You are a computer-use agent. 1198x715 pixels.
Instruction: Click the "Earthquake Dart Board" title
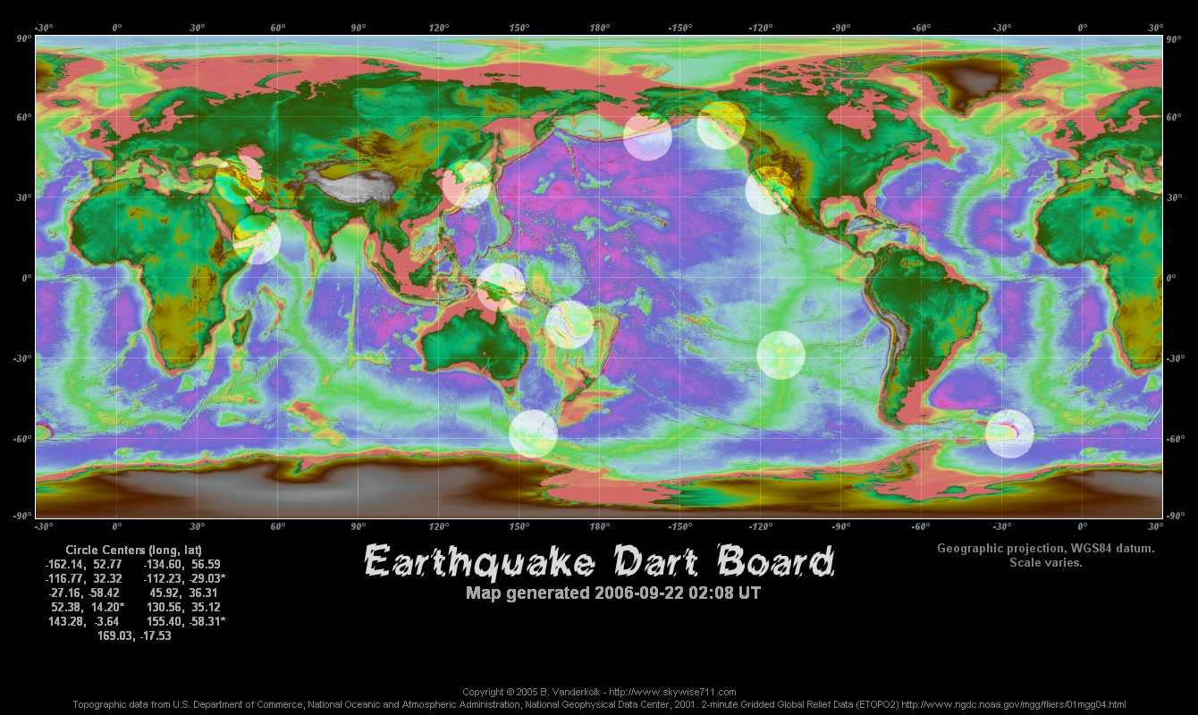599,561
